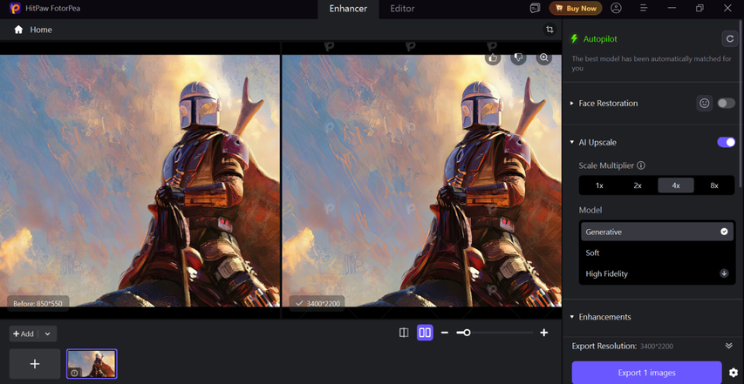Click the thumbs down icon on preview

click(519, 57)
